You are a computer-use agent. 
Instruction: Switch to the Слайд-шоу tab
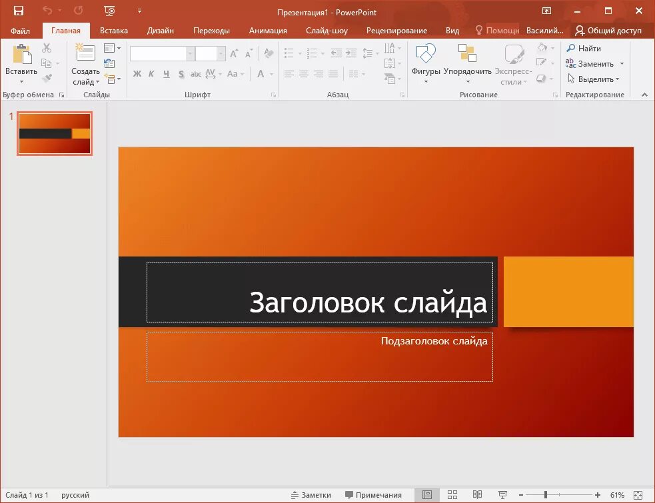point(327,31)
